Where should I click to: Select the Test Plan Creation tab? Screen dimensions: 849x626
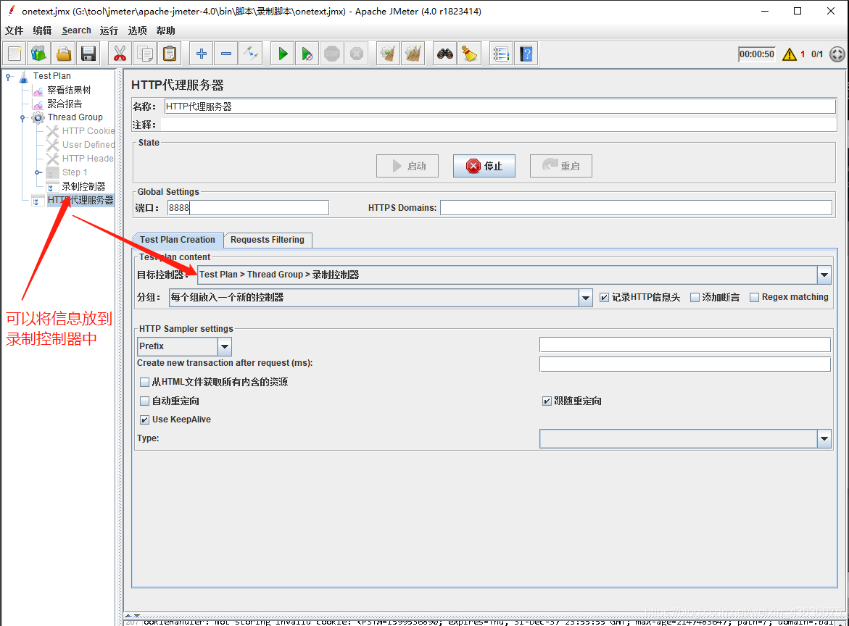tap(178, 240)
